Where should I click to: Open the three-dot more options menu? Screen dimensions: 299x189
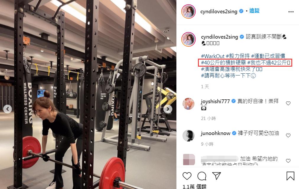click(291, 12)
